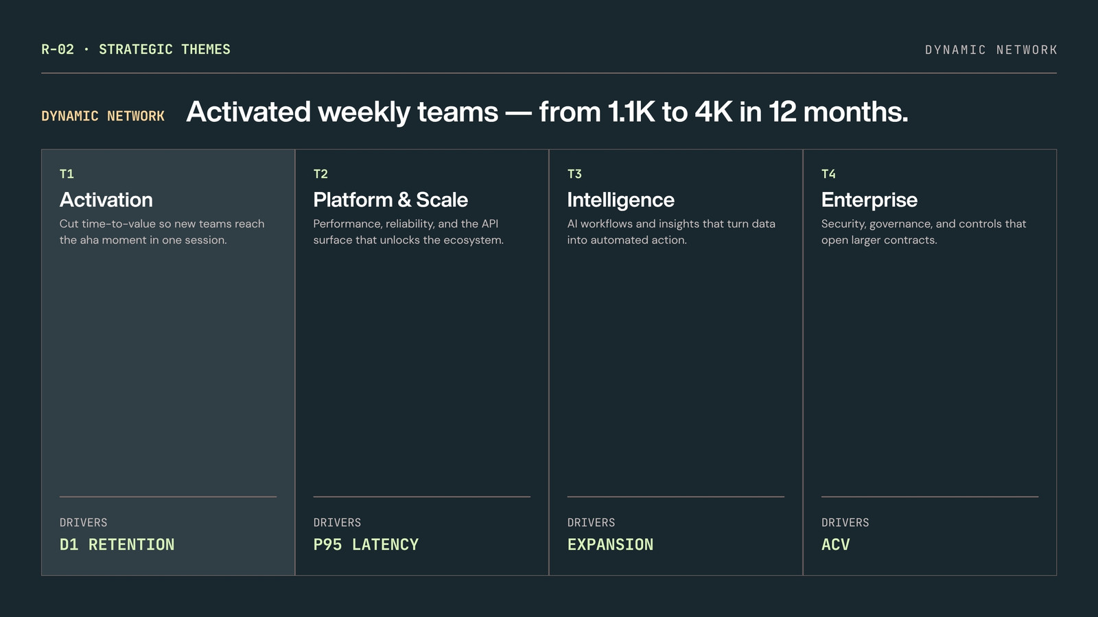The image size is (1098, 617).
Task: Click the 'Intelligence' card title
Action: pyautogui.click(x=621, y=199)
